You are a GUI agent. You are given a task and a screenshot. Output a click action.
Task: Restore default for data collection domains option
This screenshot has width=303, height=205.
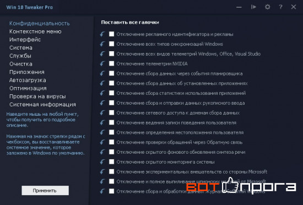[102, 113]
